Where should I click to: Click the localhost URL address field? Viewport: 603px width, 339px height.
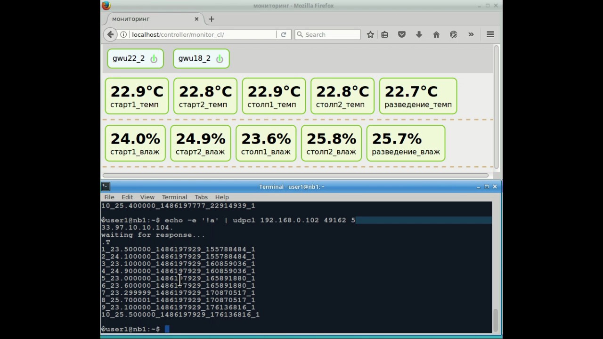point(202,34)
